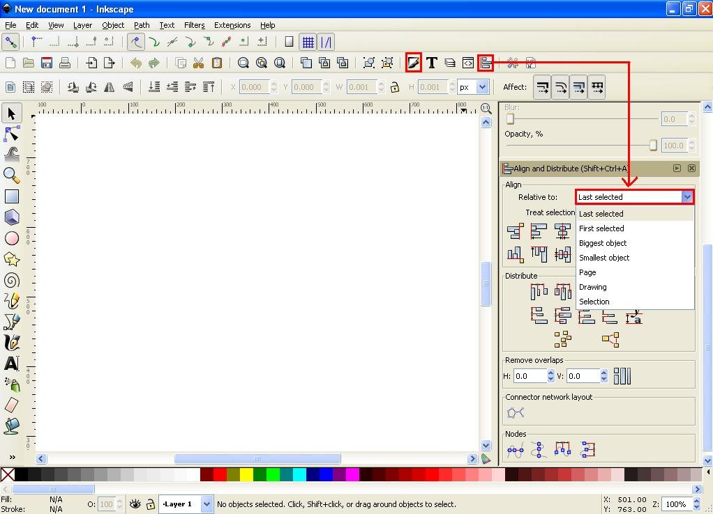Click the zoom percentage field
The height and width of the screenshot is (514, 713).
677,504
